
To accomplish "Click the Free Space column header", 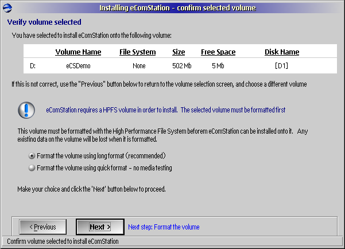I will pos(218,52).
